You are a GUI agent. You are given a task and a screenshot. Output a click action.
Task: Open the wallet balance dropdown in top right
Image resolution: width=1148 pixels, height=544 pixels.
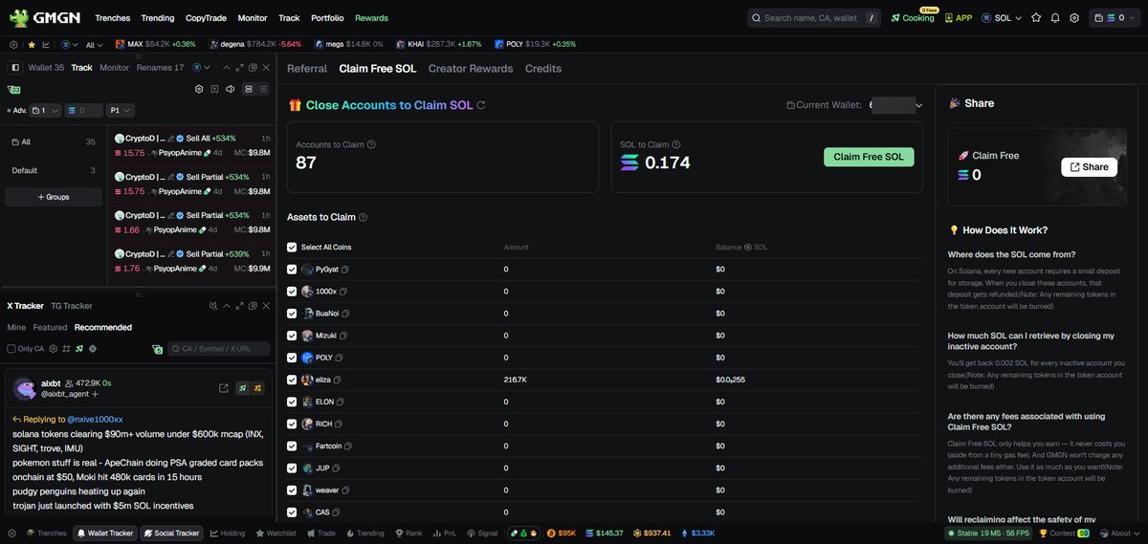point(1114,17)
